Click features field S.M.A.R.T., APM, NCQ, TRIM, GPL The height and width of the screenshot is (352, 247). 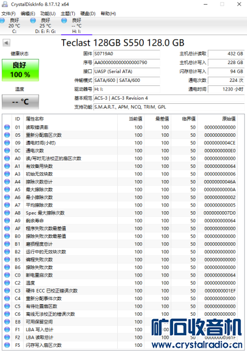169,107
